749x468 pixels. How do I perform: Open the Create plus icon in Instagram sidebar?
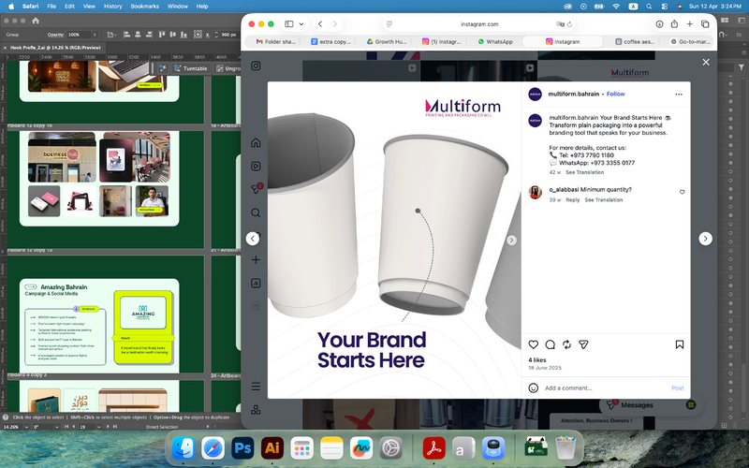click(256, 260)
